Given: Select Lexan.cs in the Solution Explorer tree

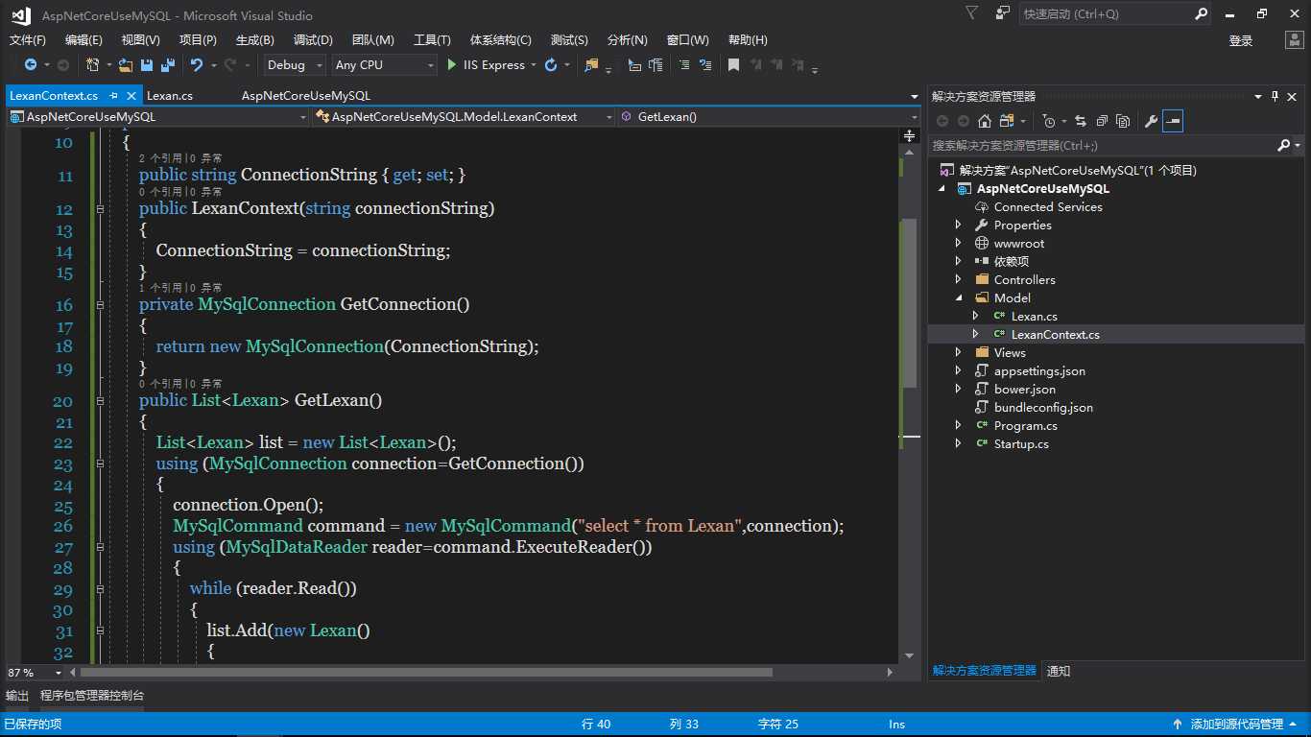Looking at the screenshot, I should [1034, 317].
